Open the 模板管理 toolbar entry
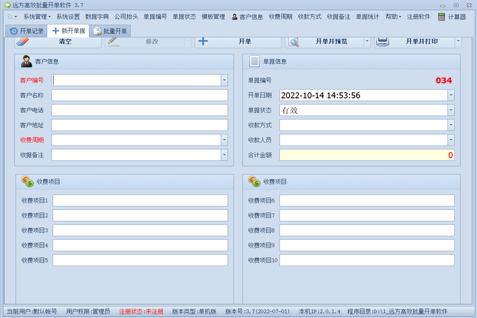The width and height of the screenshot is (477, 318). point(213,17)
